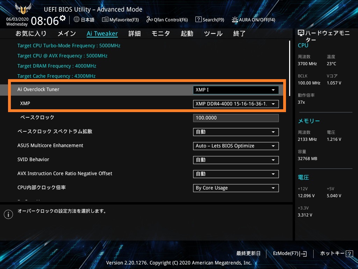
Task: Click the info icon next to the help text
Action: click(8, 214)
